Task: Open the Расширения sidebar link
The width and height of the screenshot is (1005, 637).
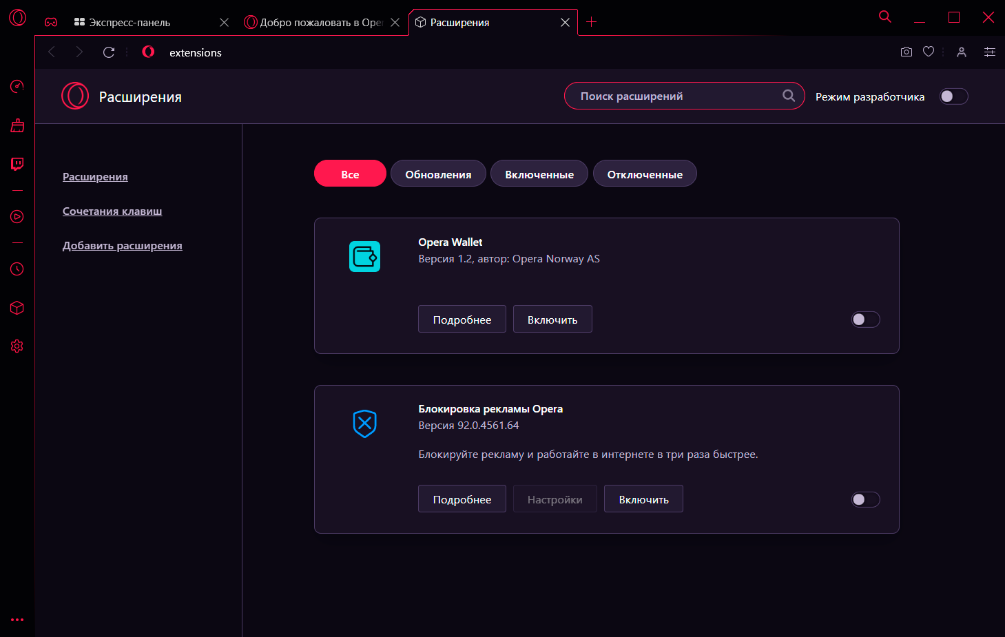Action: [x=95, y=177]
